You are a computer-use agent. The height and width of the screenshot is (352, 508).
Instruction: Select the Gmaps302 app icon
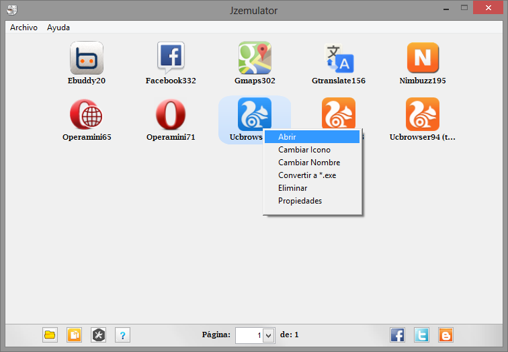tap(255, 58)
